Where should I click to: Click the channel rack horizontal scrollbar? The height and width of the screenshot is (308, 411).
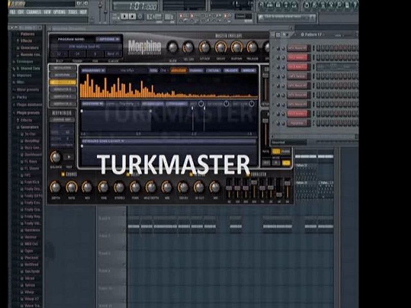pyautogui.click(x=314, y=136)
